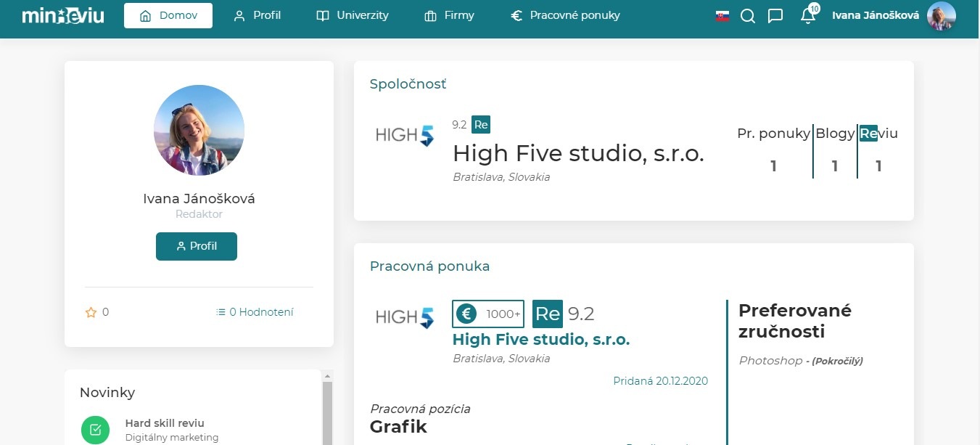Image resolution: width=980 pixels, height=445 pixels.
Task: Open the 0 Hodnotení link
Action: point(255,312)
